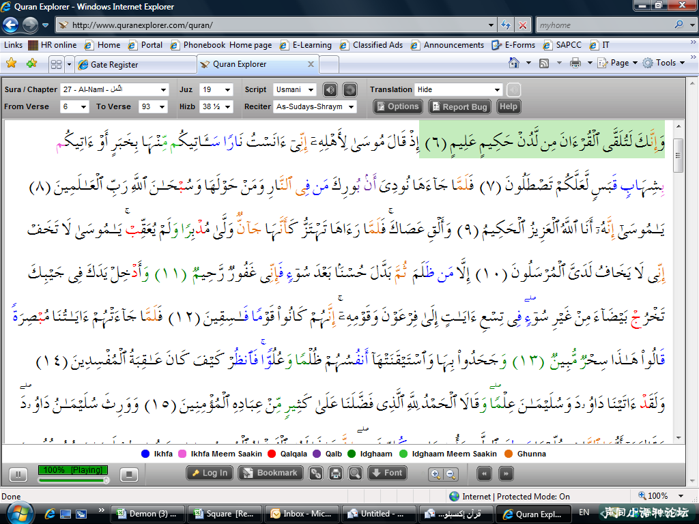Click the Options button
Viewport: 699px width, 524px height.
398,106
